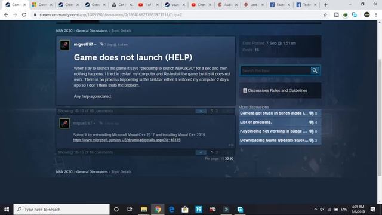This screenshot has height=215, width=382.
Task: Switch to the third browser tab (Steam)
Action: tap(69, 5)
